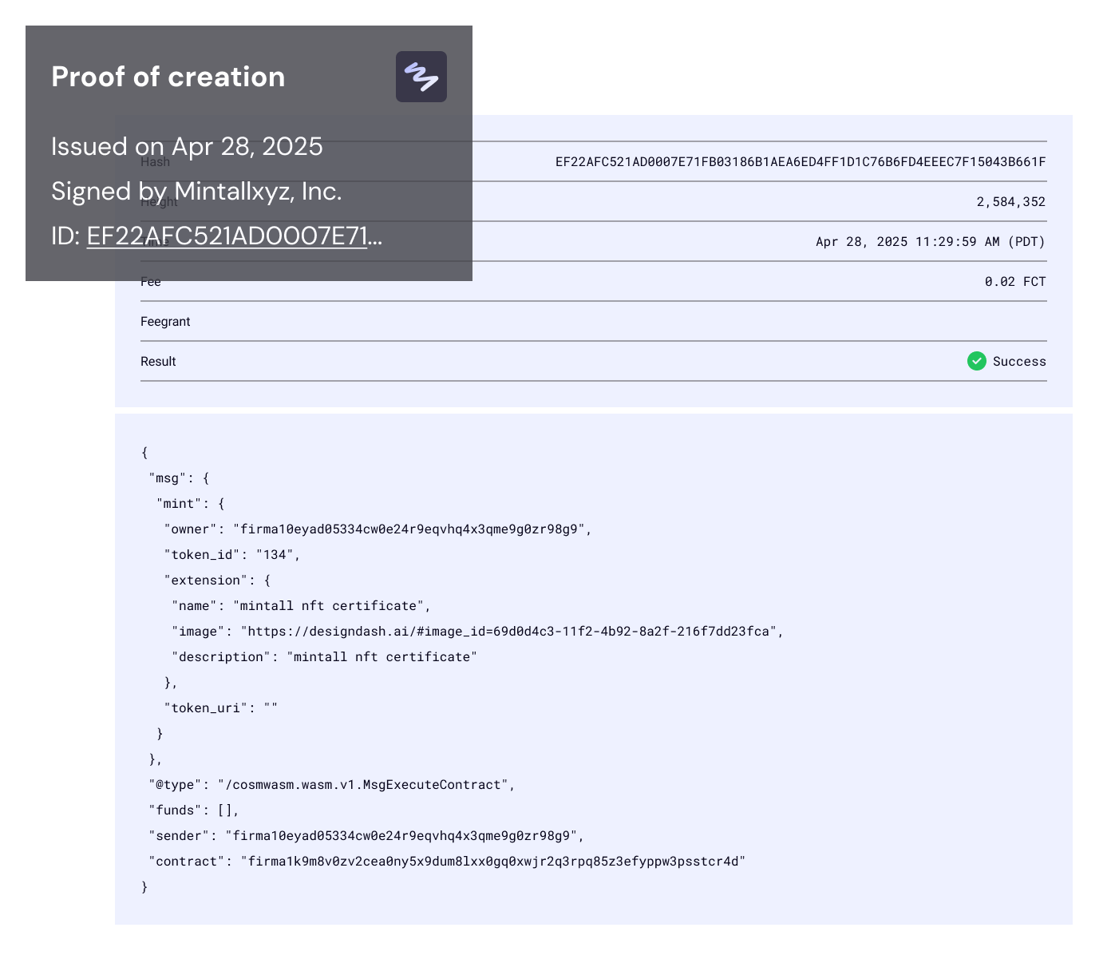Click the contract address line in JSON
The height and width of the screenshot is (963, 1111).
447,862
